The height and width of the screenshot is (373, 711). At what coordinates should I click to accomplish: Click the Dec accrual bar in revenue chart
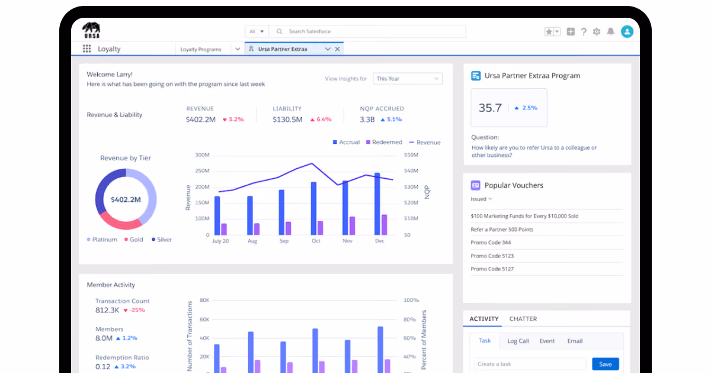tap(377, 204)
